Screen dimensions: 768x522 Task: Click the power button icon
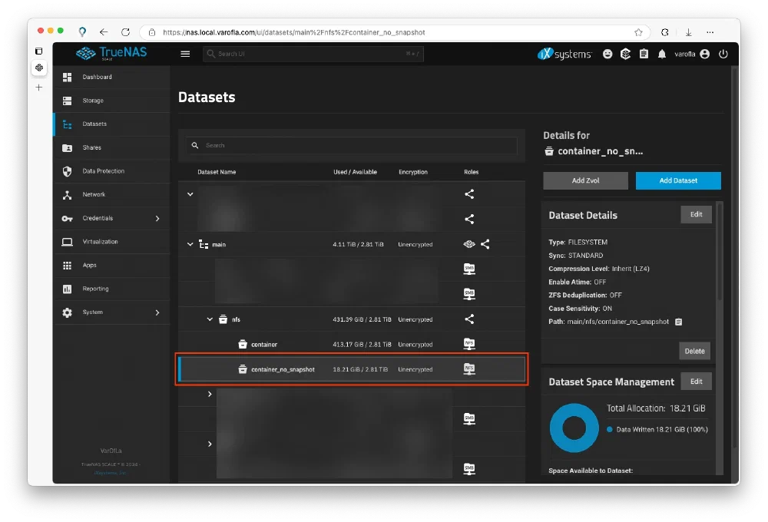point(723,54)
